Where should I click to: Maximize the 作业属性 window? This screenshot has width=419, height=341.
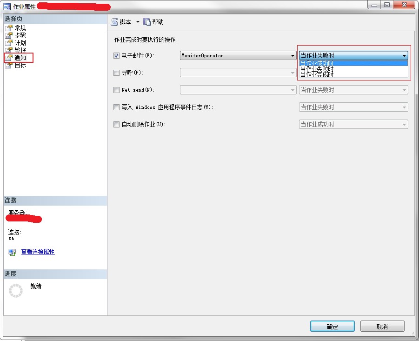(x=386, y=5)
